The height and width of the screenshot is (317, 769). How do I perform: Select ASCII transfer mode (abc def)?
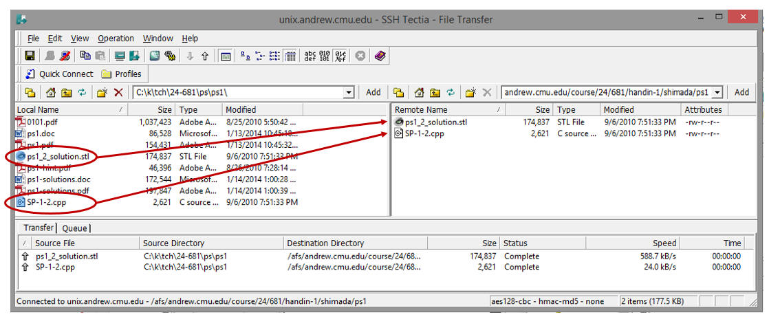pos(310,56)
